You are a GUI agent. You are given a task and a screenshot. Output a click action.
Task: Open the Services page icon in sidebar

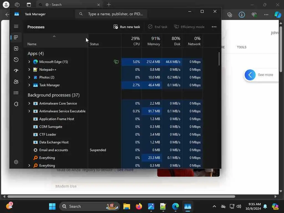(16, 104)
